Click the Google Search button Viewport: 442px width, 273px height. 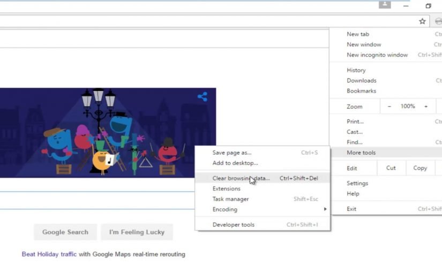65,232
